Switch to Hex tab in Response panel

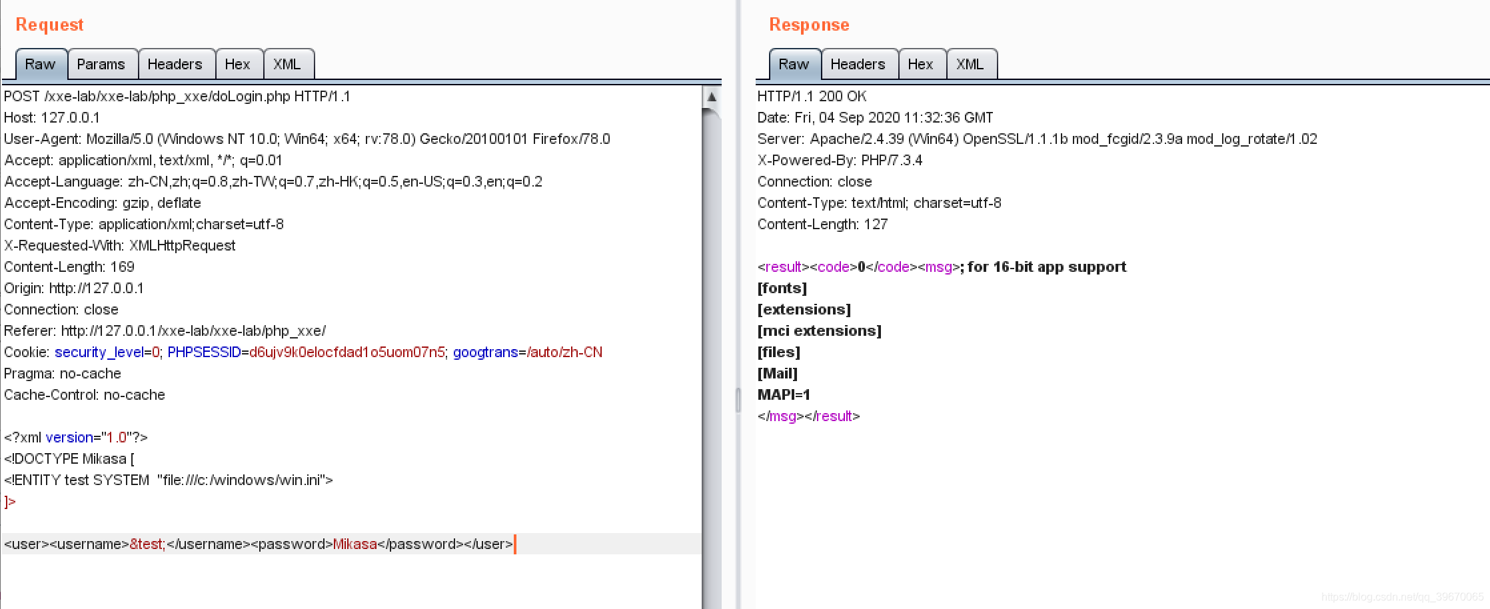click(x=921, y=64)
